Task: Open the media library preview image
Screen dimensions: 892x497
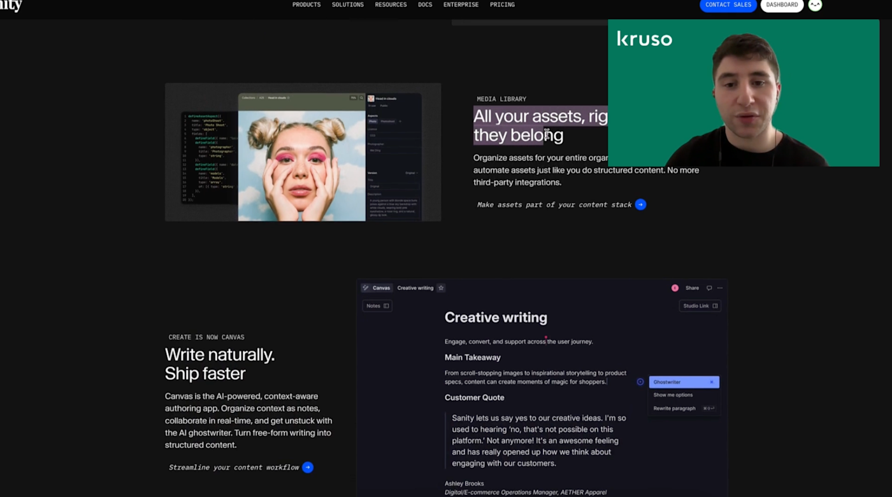Action: [x=303, y=152]
